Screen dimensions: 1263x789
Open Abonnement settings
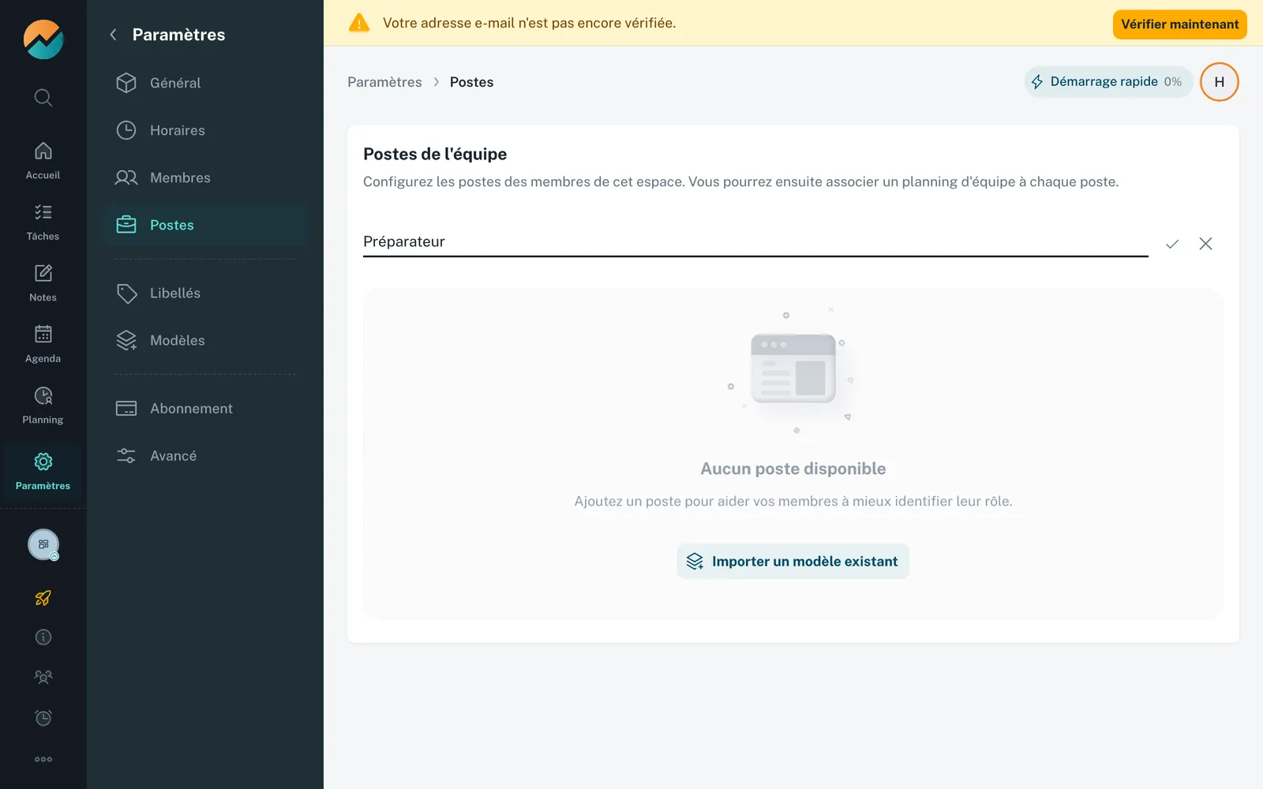click(205, 408)
